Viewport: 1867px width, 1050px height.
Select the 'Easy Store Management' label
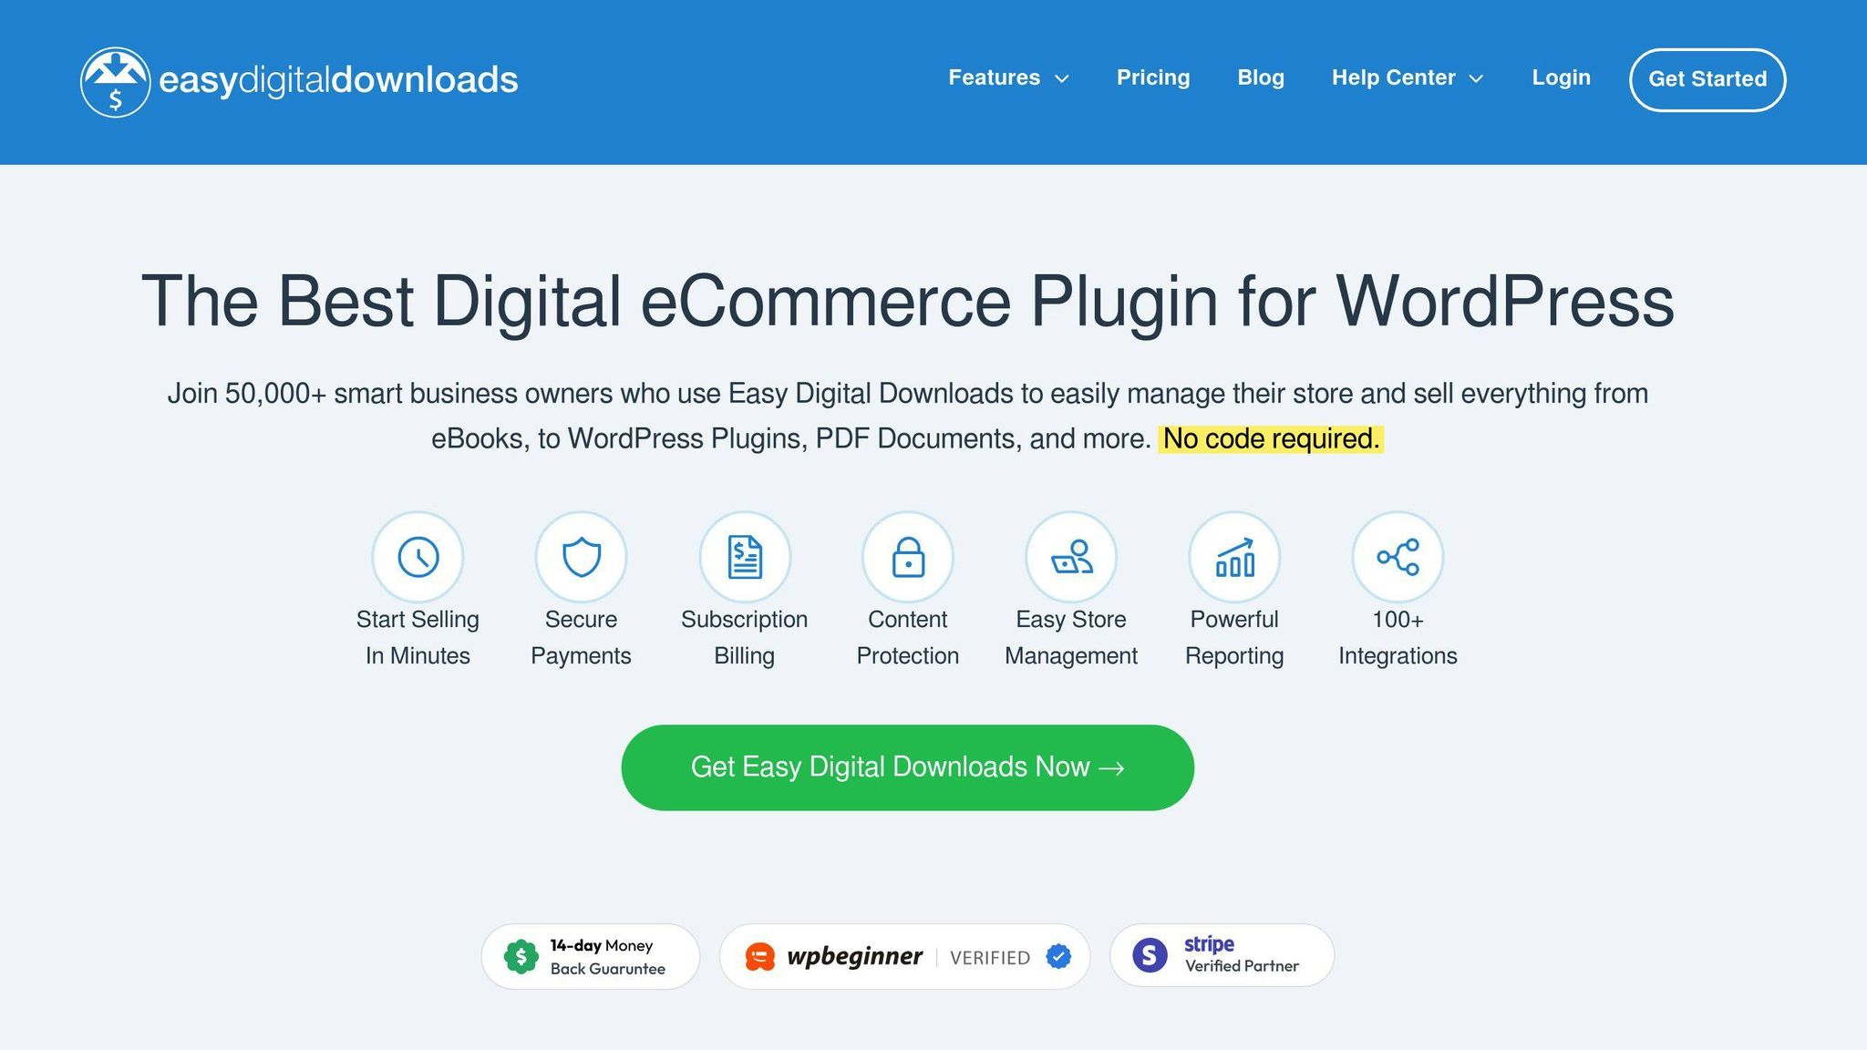(x=1071, y=637)
